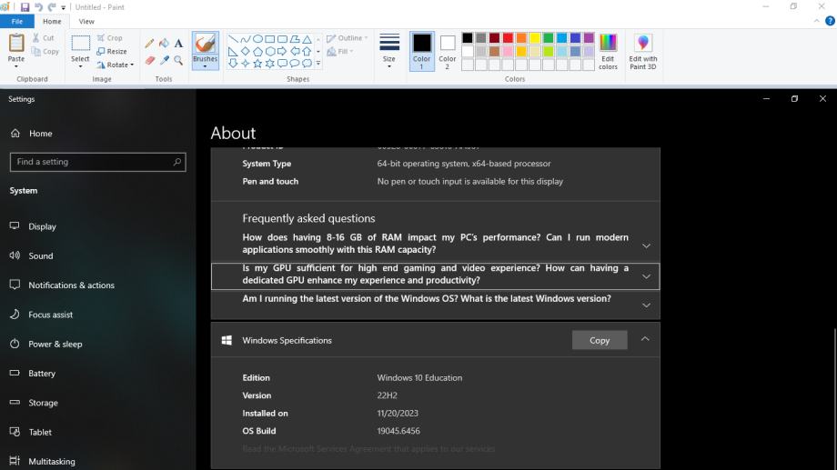
Task: Open Edit with Paint 3D
Action: click(643, 51)
